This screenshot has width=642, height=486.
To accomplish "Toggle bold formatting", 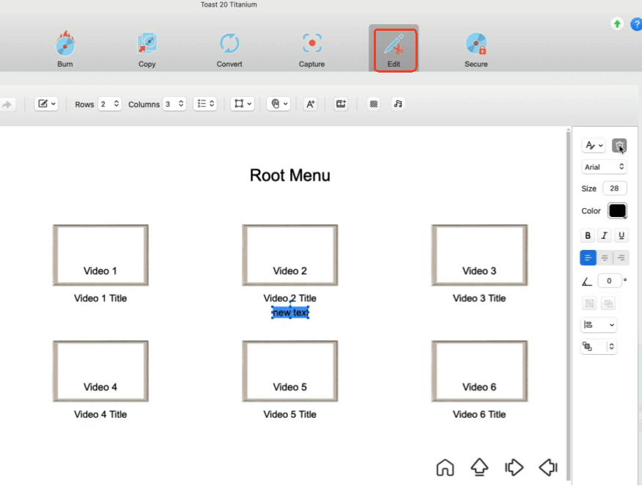I will pyautogui.click(x=588, y=235).
